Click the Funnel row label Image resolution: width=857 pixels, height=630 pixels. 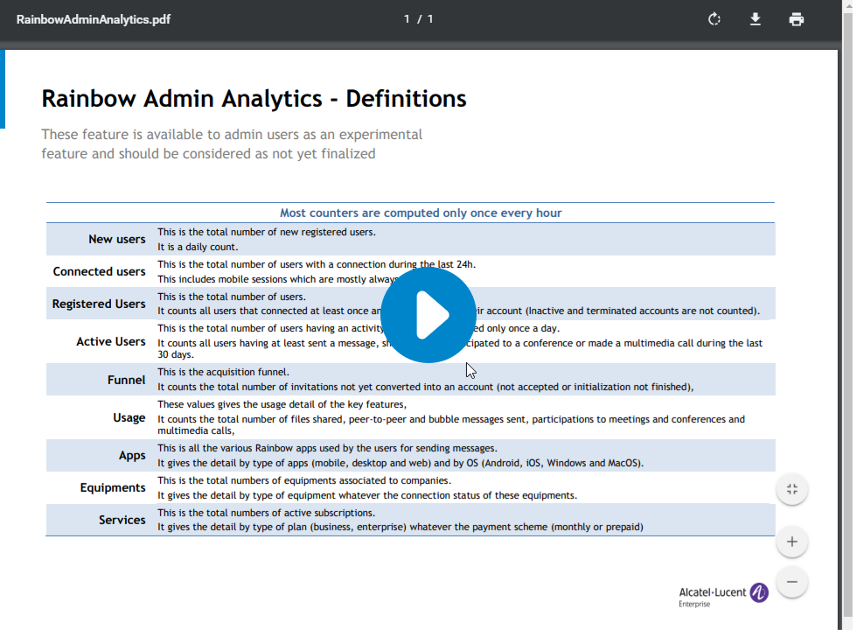tap(126, 380)
